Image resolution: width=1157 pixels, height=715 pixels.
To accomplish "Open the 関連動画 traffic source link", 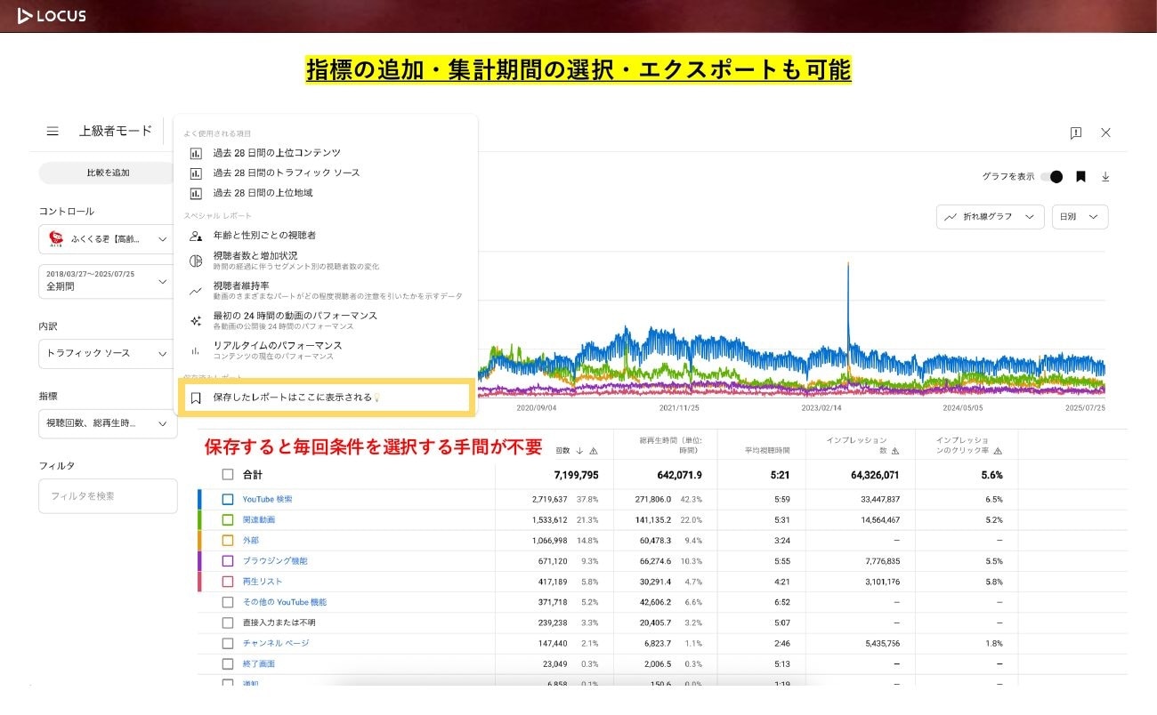I will pyautogui.click(x=259, y=520).
